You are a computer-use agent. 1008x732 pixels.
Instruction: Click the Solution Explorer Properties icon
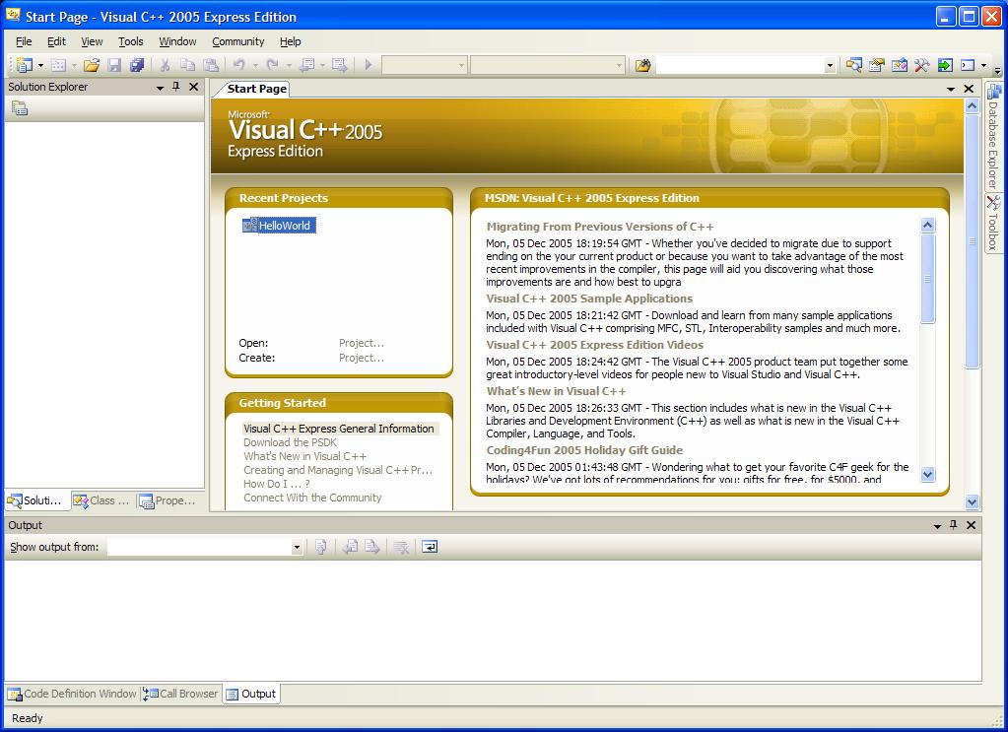(x=20, y=108)
